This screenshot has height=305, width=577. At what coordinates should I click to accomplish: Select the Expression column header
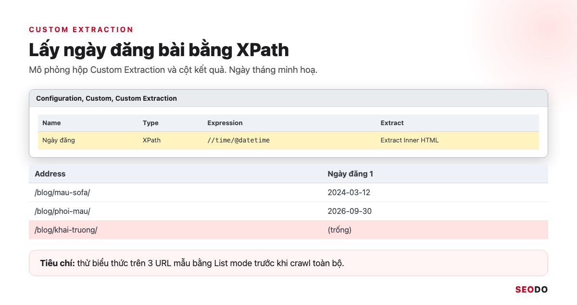pyautogui.click(x=225, y=123)
